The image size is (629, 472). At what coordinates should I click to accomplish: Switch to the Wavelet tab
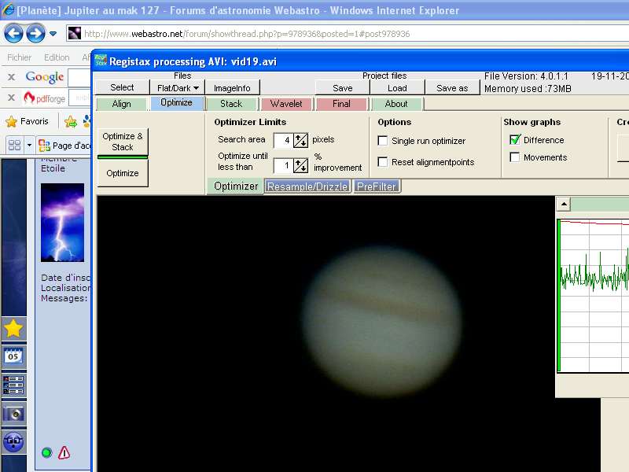286,104
